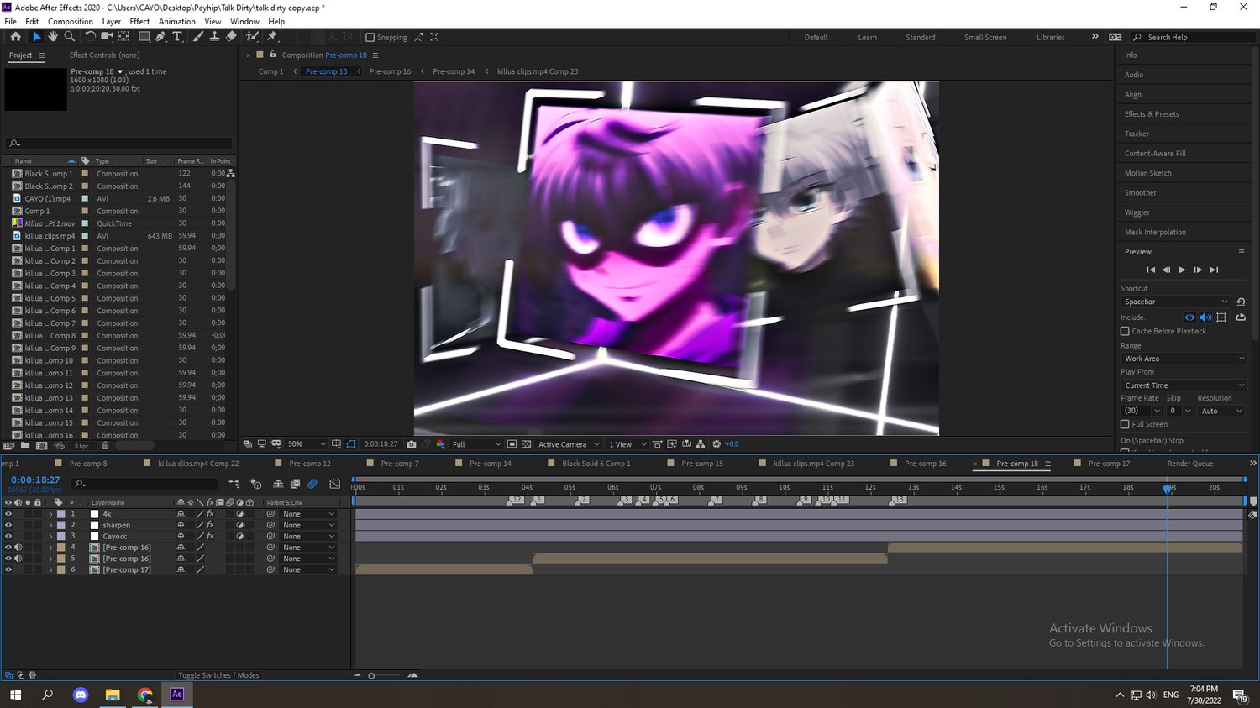Viewport: 1260px width, 708px height.
Task: Select the Hand tool
Action: click(53, 37)
